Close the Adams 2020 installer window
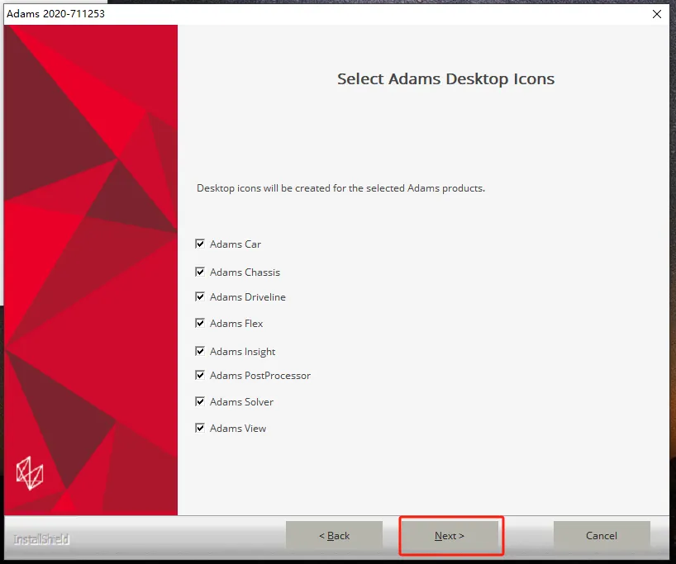This screenshot has height=564, width=676. click(x=657, y=14)
